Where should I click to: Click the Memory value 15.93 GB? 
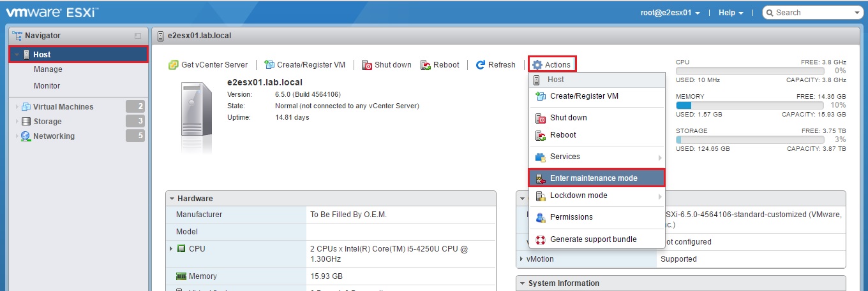tap(326, 276)
